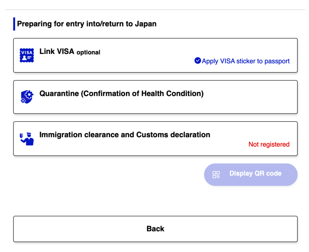Click the QR code icon
Screen dimensions: 309x252
[x=216, y=174]
